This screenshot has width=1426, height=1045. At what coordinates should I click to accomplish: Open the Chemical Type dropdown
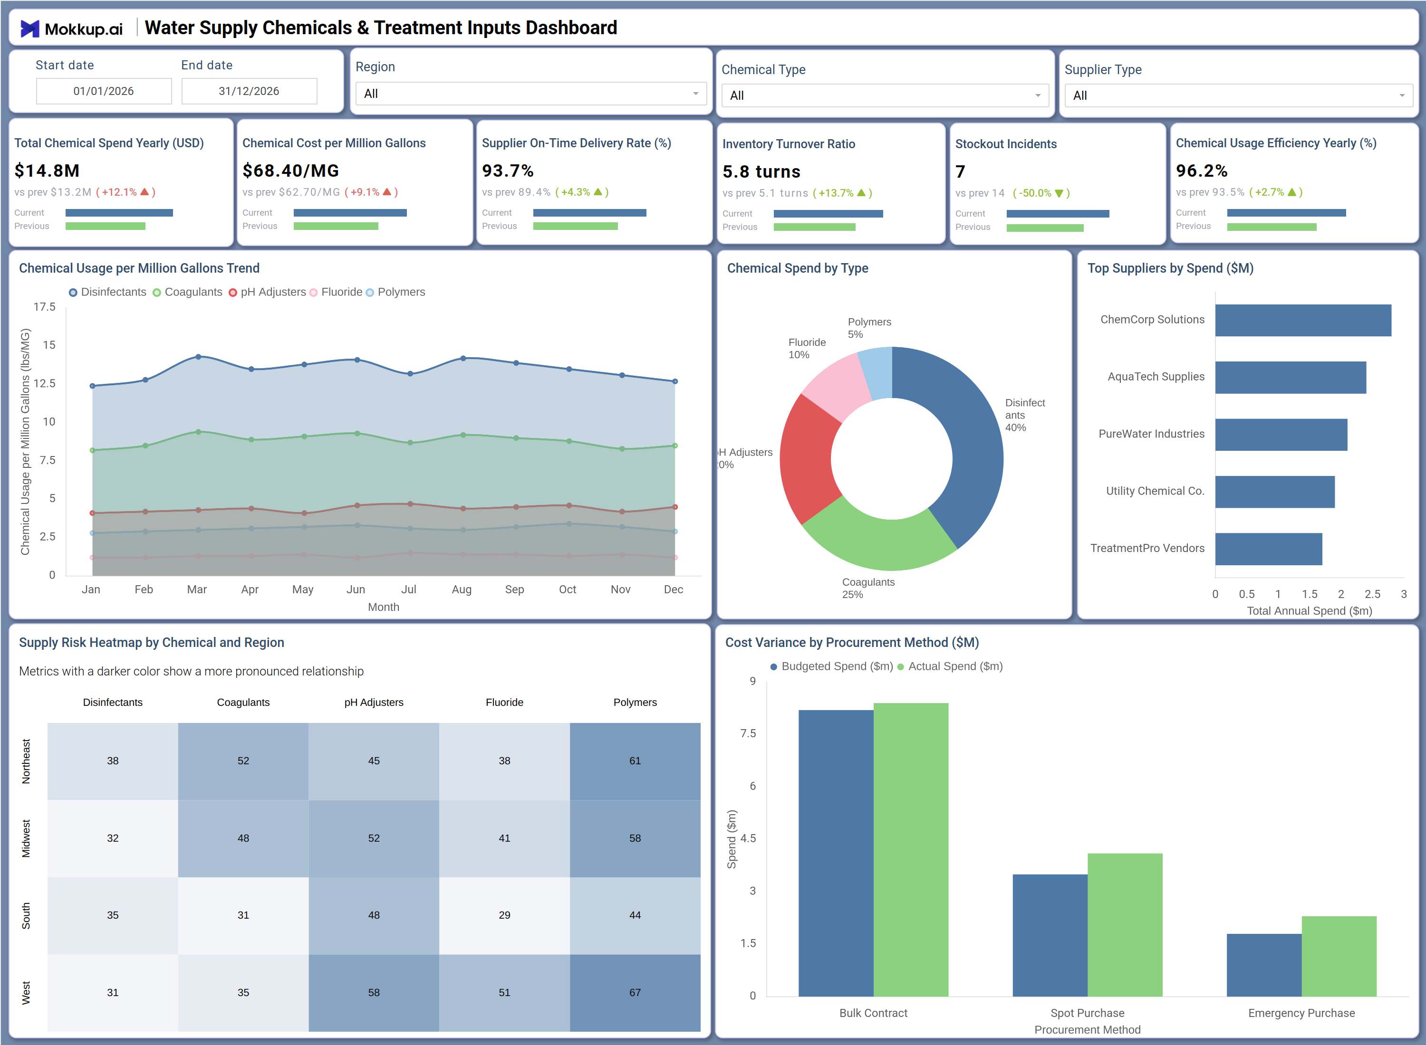(x=885, y=95)
